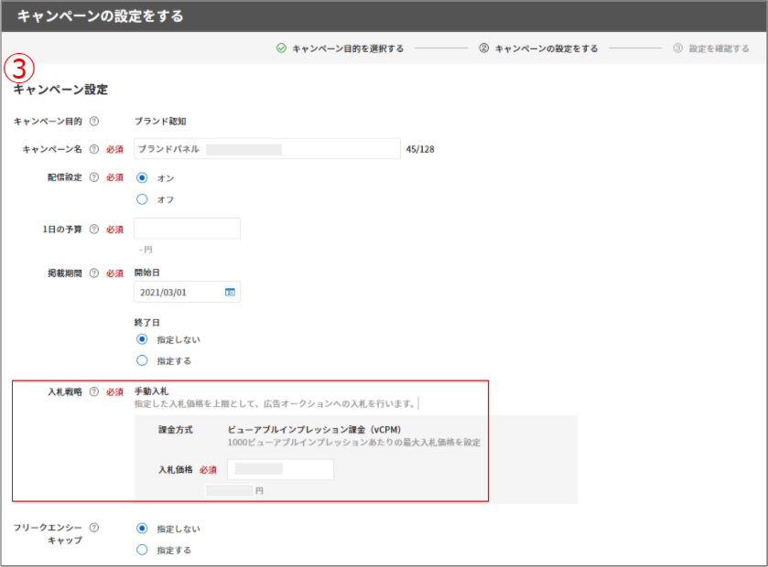This screenshot has height=567, width=768.
Task: Click キャンペーン設定 section heading
Action: point(60,90)
